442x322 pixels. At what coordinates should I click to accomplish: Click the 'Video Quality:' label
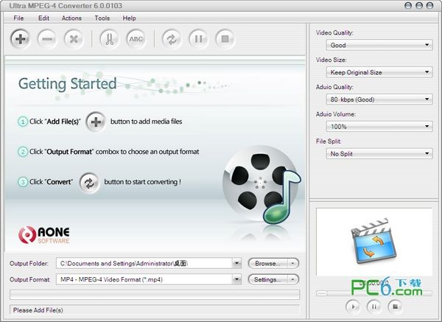click(334, 32)
